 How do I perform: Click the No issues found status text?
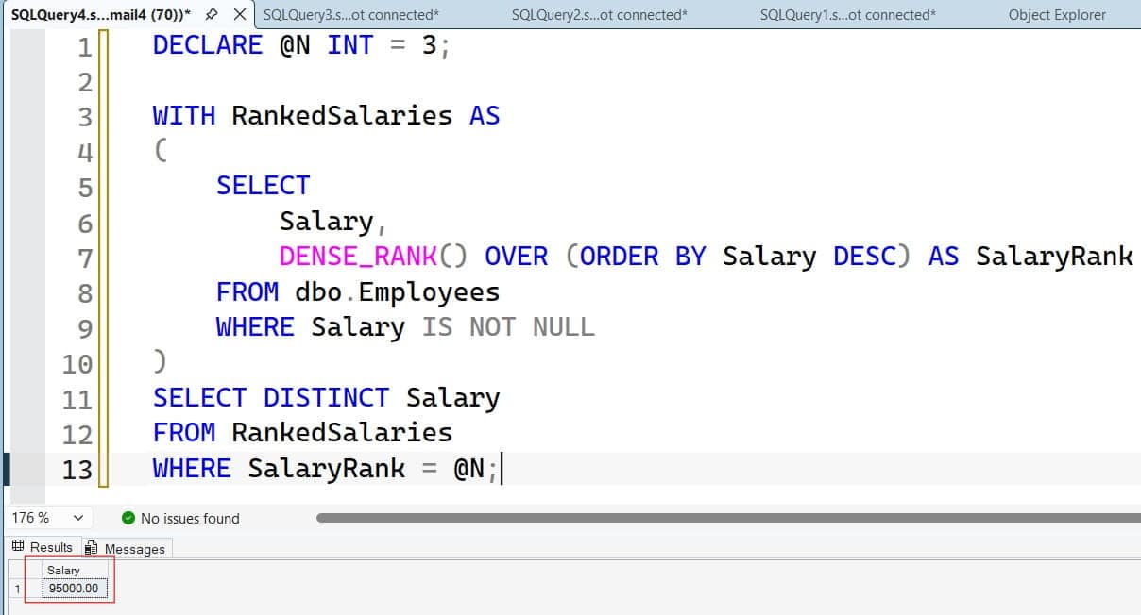[x=190, y=518]
